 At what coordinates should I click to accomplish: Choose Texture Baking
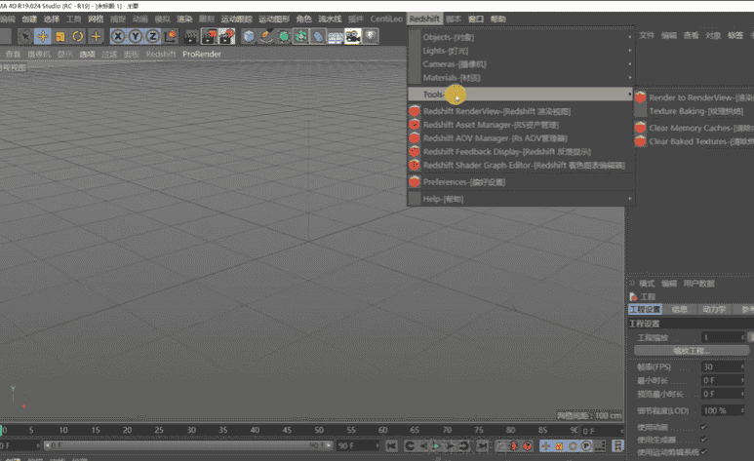coord(694,111)
